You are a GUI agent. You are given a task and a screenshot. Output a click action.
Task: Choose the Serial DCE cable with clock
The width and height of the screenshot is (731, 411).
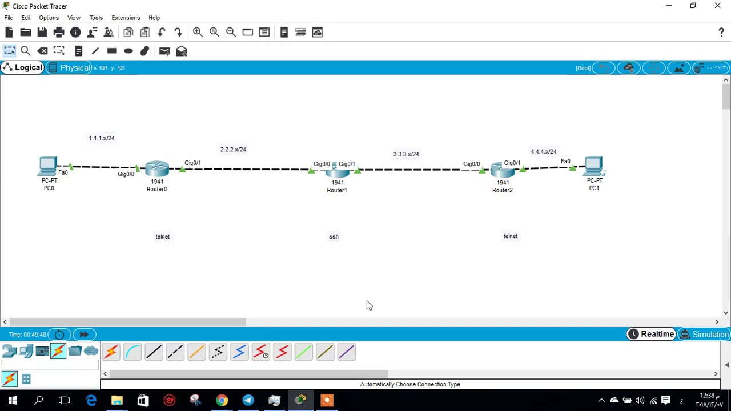point(260,352)
